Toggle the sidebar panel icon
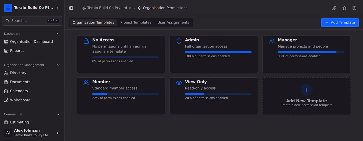The image size is (363, 141). (71, 8)
